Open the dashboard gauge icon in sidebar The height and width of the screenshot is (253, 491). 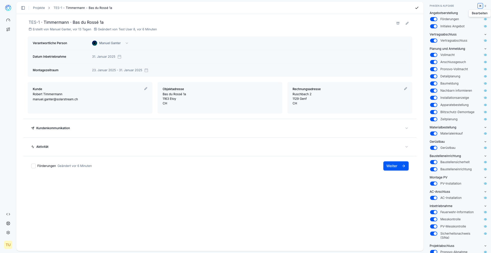8,20
